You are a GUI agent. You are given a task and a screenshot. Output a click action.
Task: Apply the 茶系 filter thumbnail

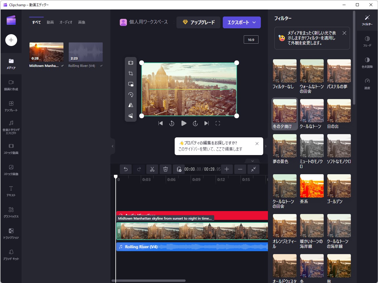tap(312, 186)
